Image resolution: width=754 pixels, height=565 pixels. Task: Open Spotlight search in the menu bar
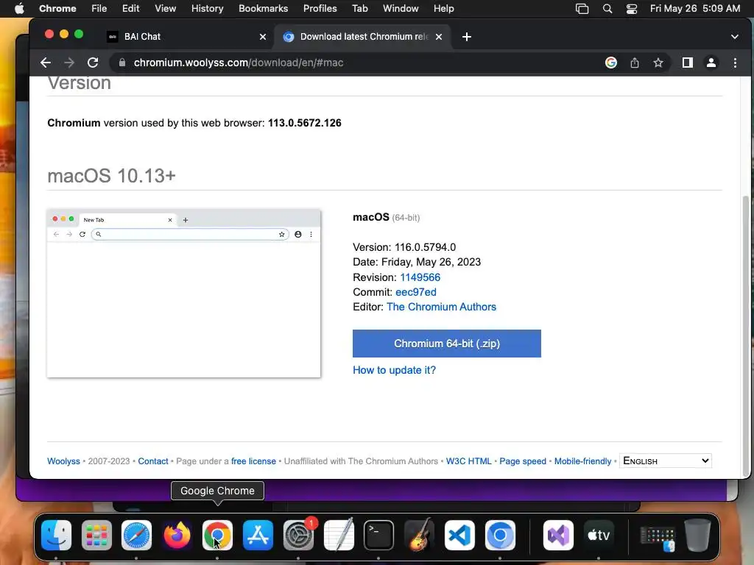pyautogui.click(x=607, y=9)
